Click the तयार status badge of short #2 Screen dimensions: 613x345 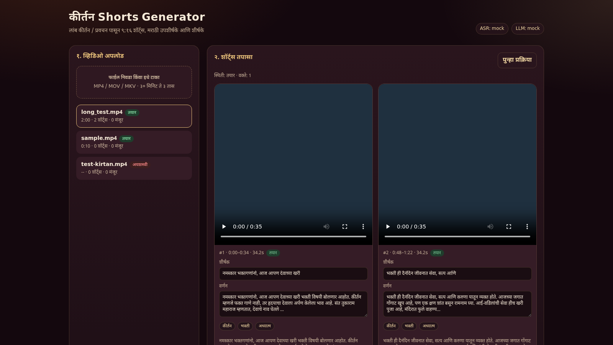[x=437, y=253]
